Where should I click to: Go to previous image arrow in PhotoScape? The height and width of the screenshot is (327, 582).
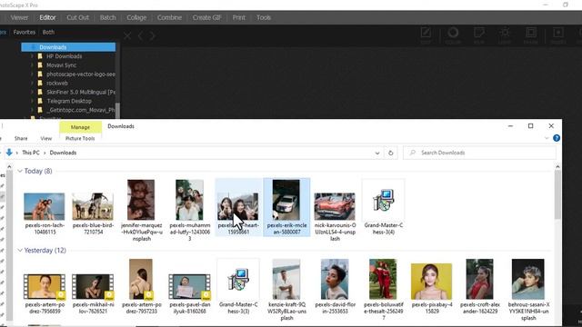coord(141,36)
